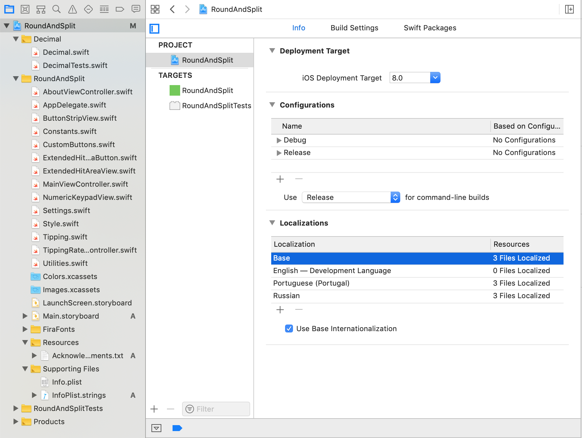Image resolution: width=582 pixels, height=438 pixels.
Task: Open AppDelegate.swift file
Action: (75, 105)
